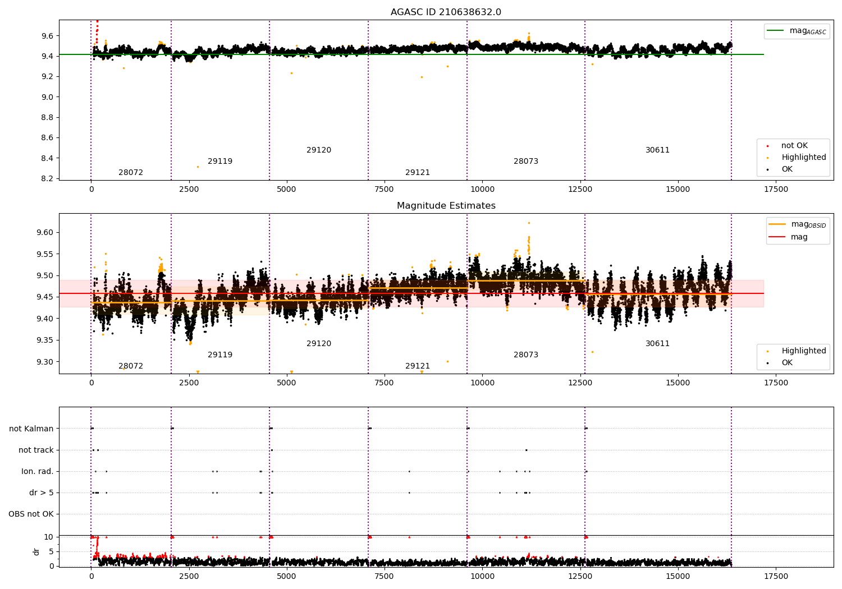The image size is (842, 589).
Task: Click the rotated 'dr' axis label
Action: tap(36, 551)
